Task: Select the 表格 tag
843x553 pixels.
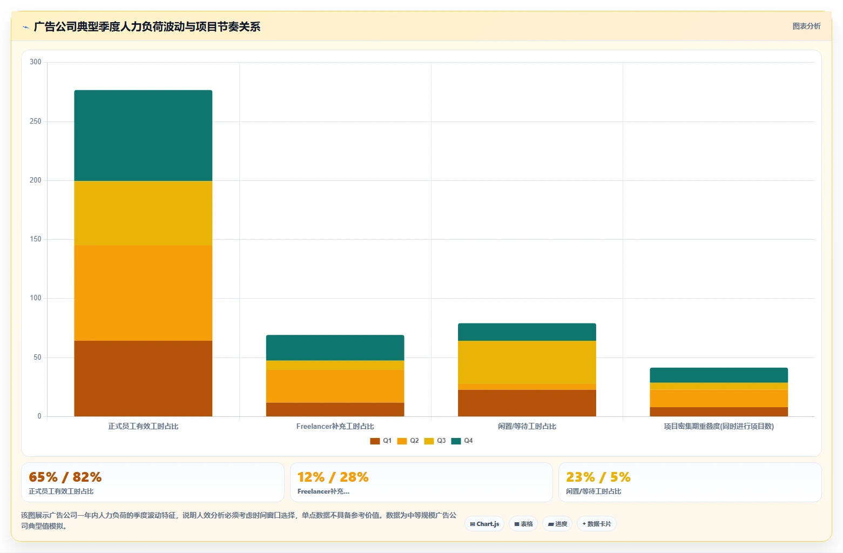Action: tap(523, 524)
